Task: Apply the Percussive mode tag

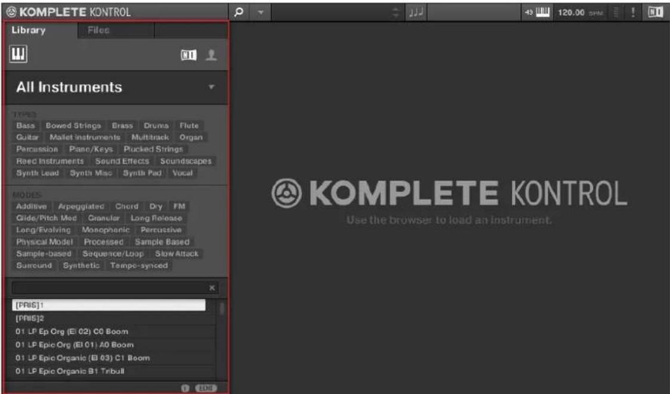Action: point(161,230)
